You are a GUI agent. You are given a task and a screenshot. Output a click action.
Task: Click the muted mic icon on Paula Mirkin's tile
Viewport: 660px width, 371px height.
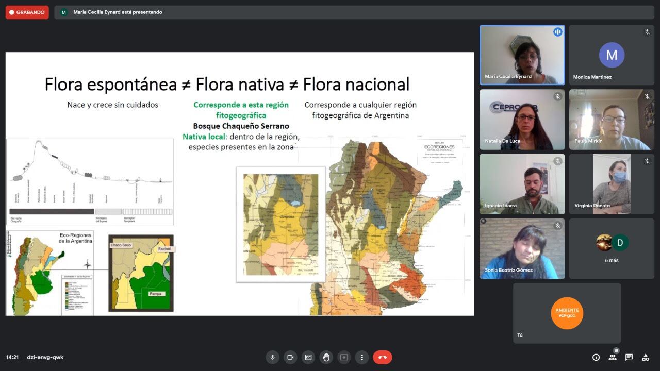pyautogui.click(x=647, y=96)
